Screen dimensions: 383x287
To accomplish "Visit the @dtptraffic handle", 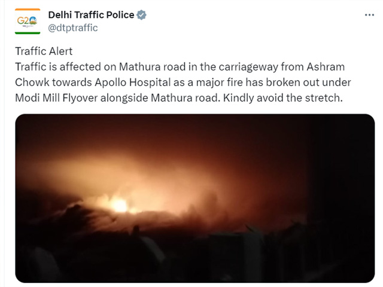I will click(73, 28).
